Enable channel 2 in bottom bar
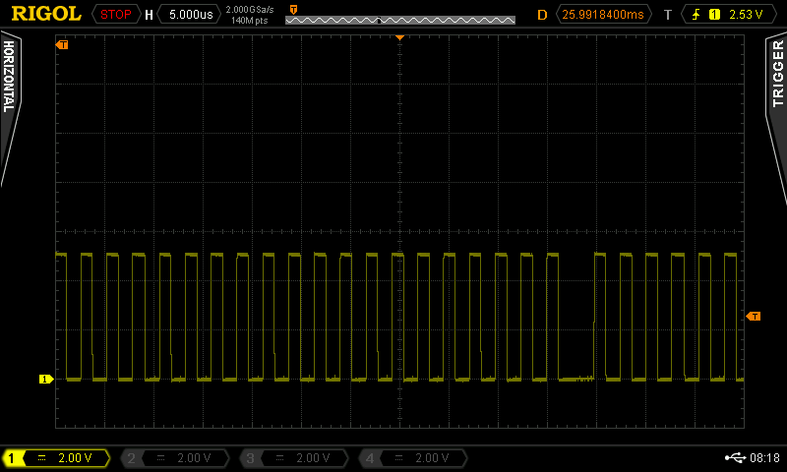 tap(175, 458)
